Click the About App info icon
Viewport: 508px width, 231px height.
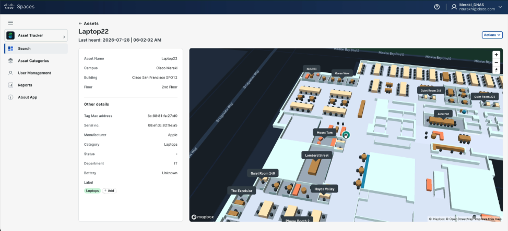pos(10,97)
